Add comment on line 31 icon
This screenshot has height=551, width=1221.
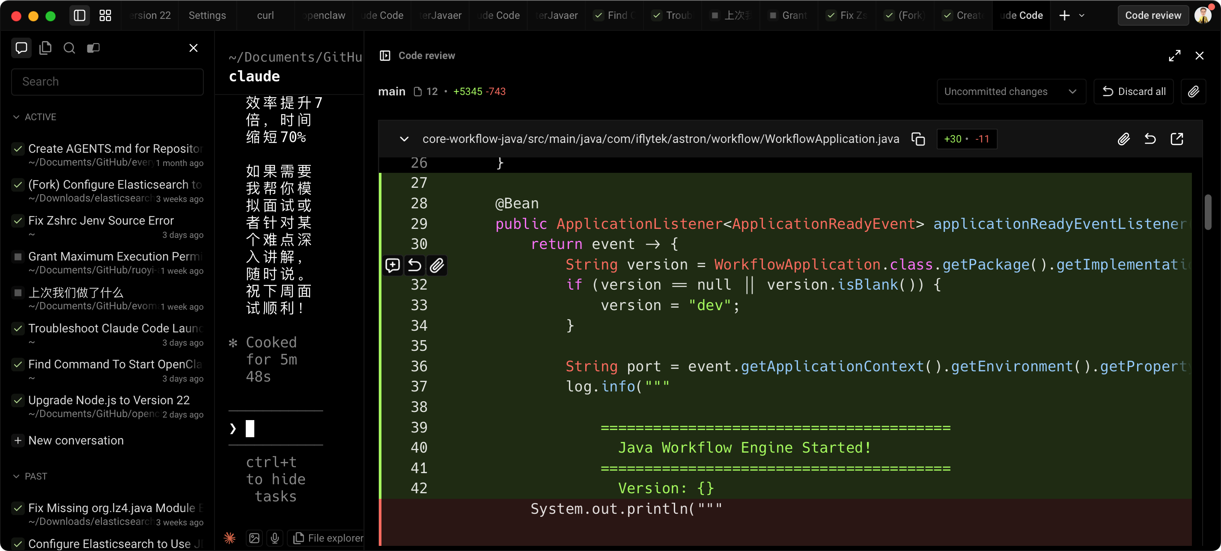tap(393, 265)
